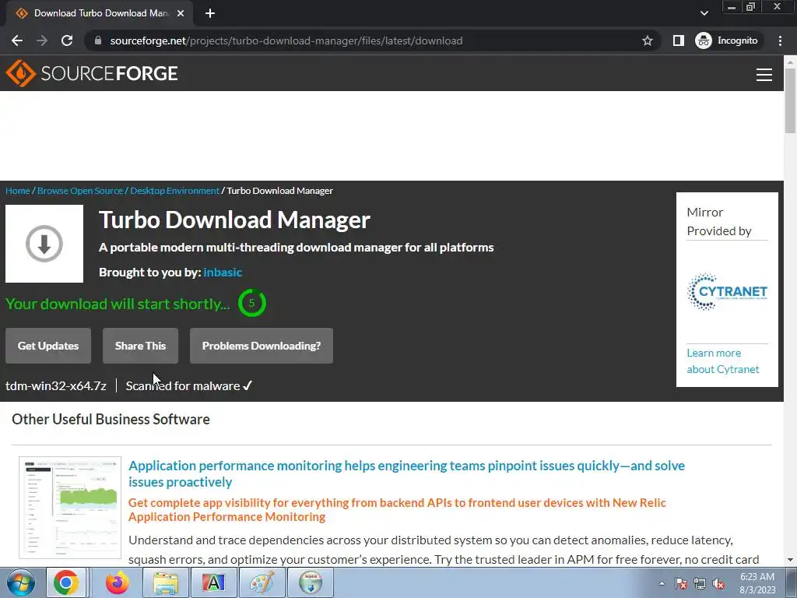
Task: Toggle the browser side panel icon
Action: coord(678,40)
